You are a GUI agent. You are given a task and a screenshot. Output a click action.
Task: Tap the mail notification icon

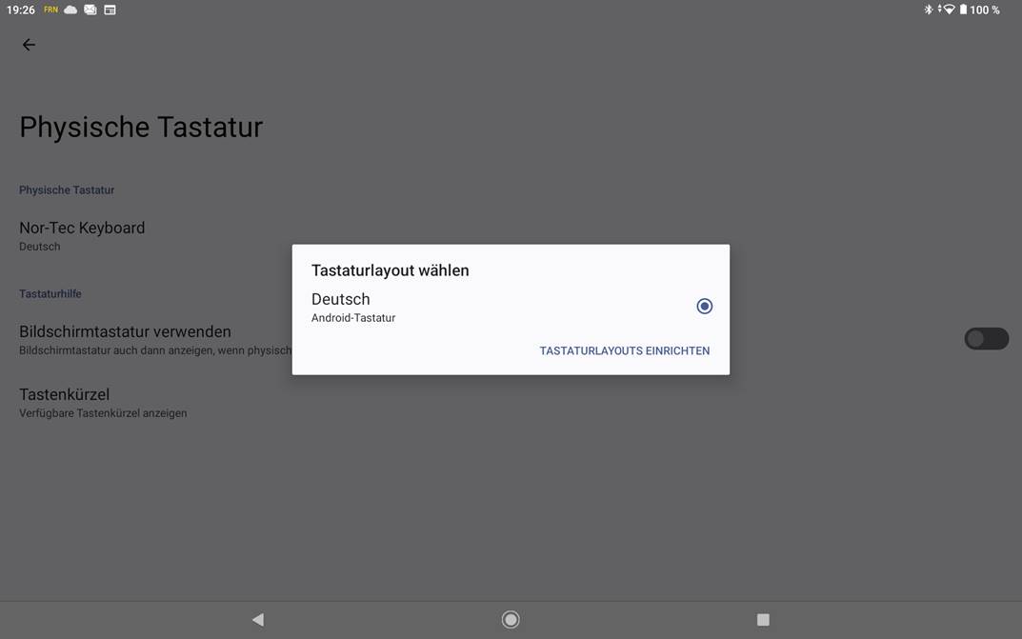point(90,10)
